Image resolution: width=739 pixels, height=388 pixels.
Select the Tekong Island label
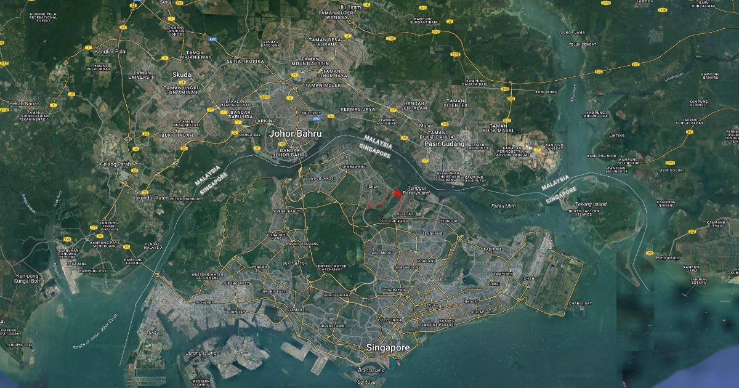pos(591,204)
